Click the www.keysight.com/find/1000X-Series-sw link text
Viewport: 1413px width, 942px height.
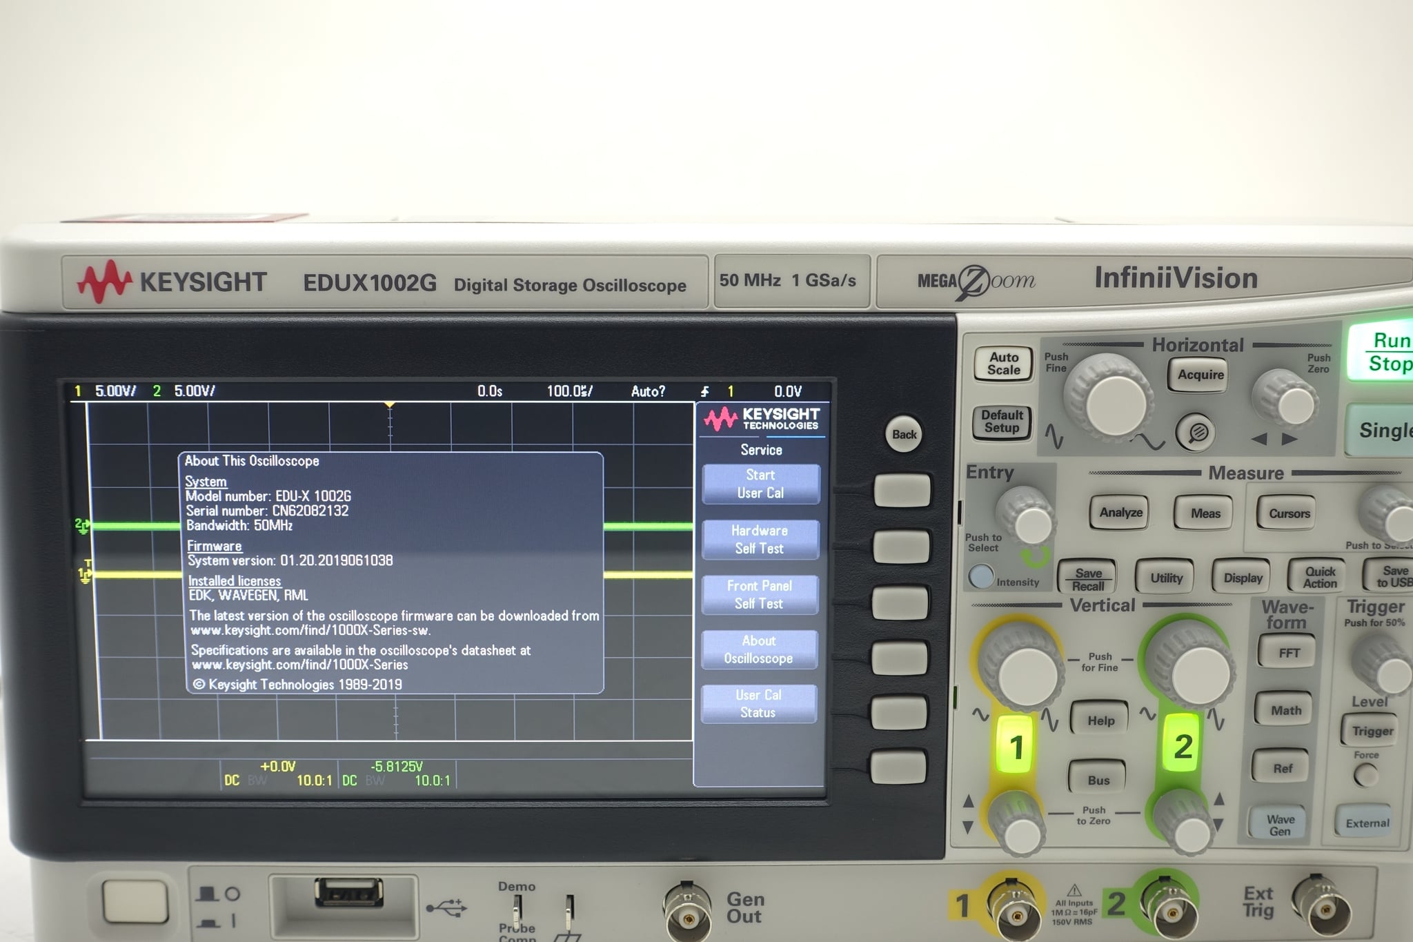(311, 630)
